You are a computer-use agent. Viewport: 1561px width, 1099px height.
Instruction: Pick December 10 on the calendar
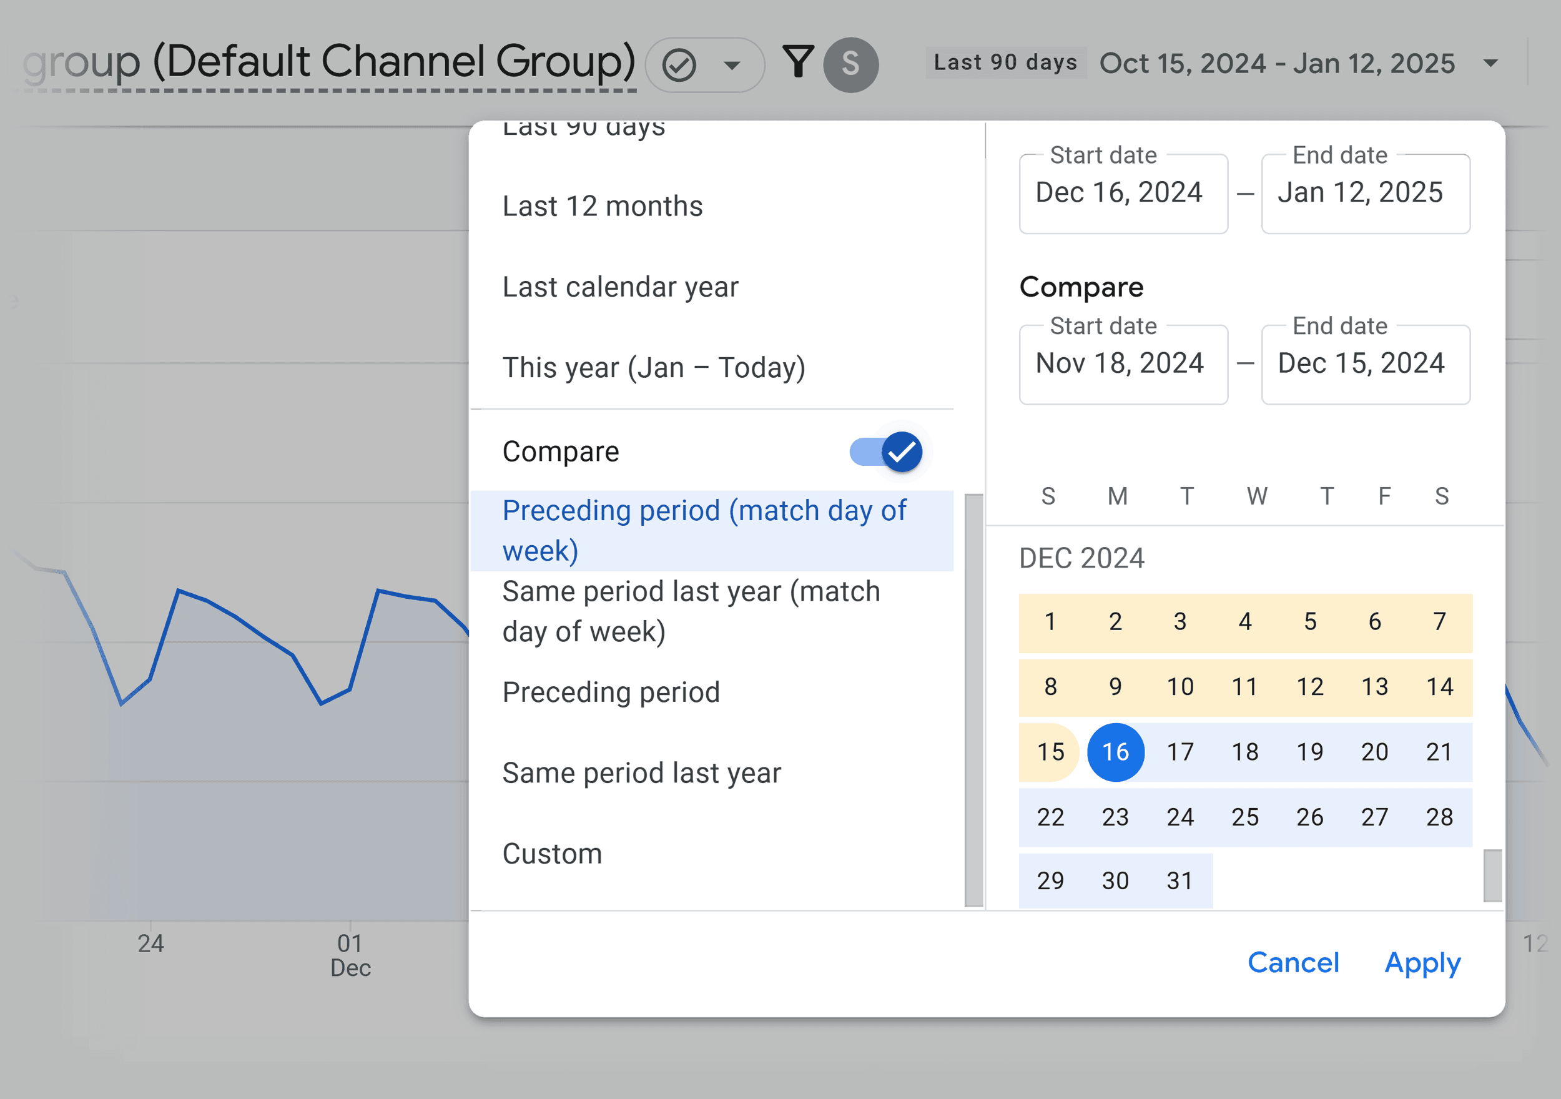1180,687
